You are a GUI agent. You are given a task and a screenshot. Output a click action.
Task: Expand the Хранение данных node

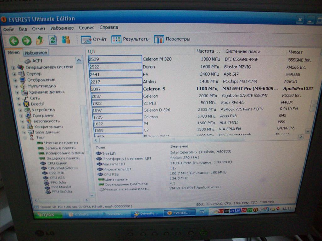[18, 93]
